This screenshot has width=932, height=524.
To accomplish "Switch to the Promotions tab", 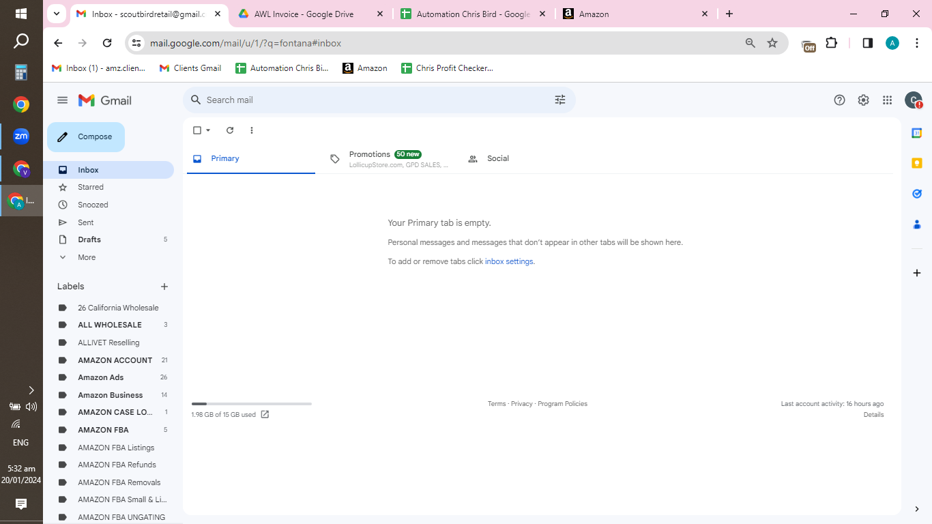I will (389, 158).
